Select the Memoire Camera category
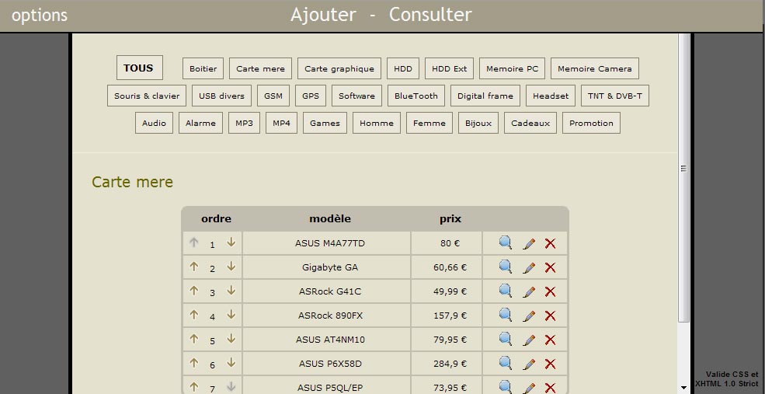765x394 pixels. coord(595,68)
